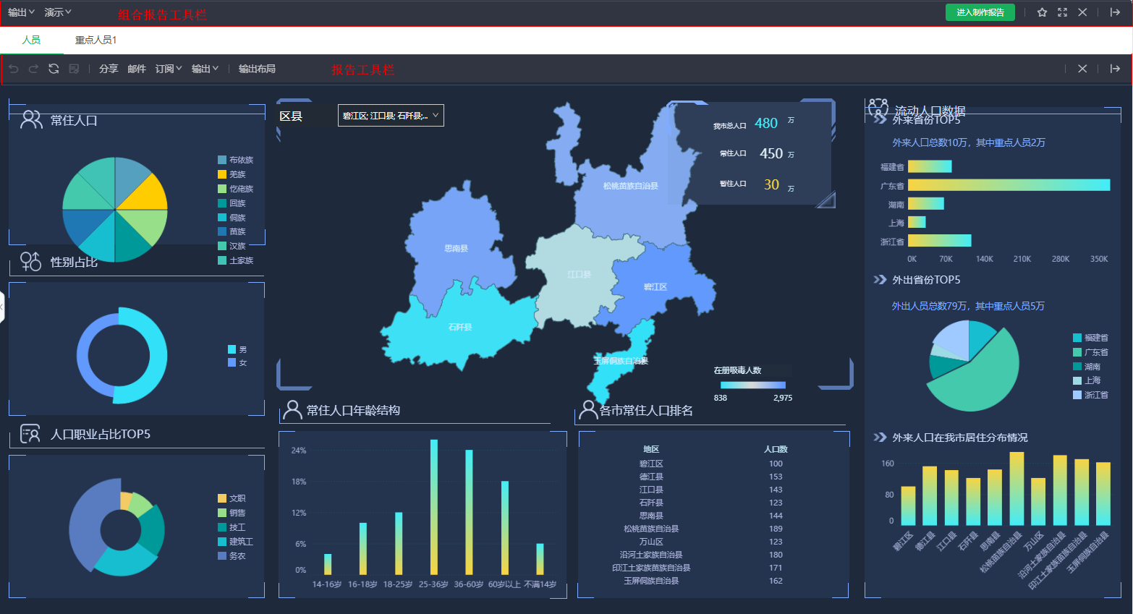Viewport: 1133px width, 614px height.
Task: Refresh the report using the refresh icon
Action: [54, 69]
